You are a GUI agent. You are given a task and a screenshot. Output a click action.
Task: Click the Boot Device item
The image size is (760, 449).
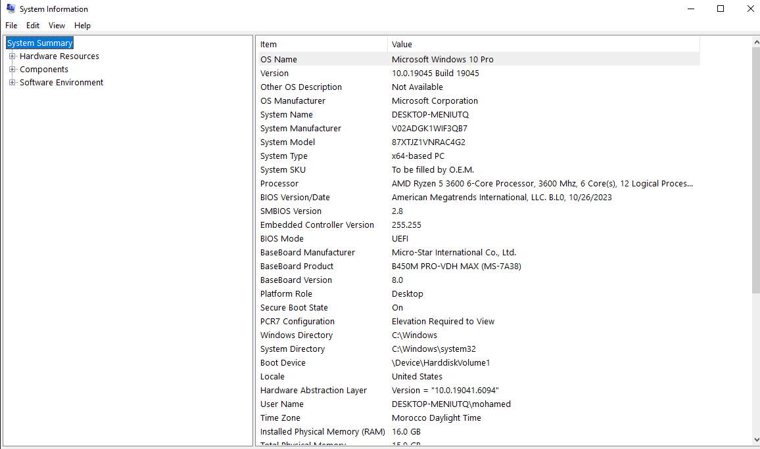[x=283, y=363]
